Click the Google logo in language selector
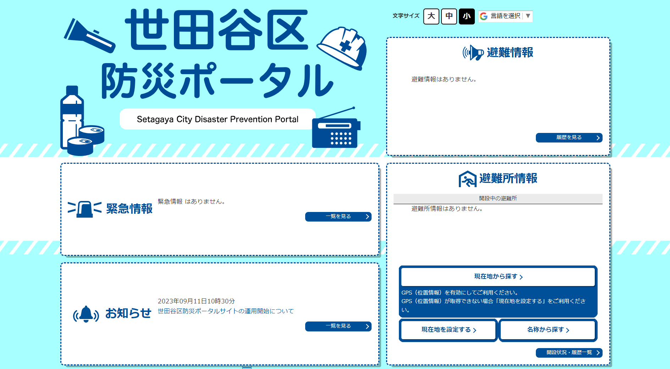 coord(484,16)
